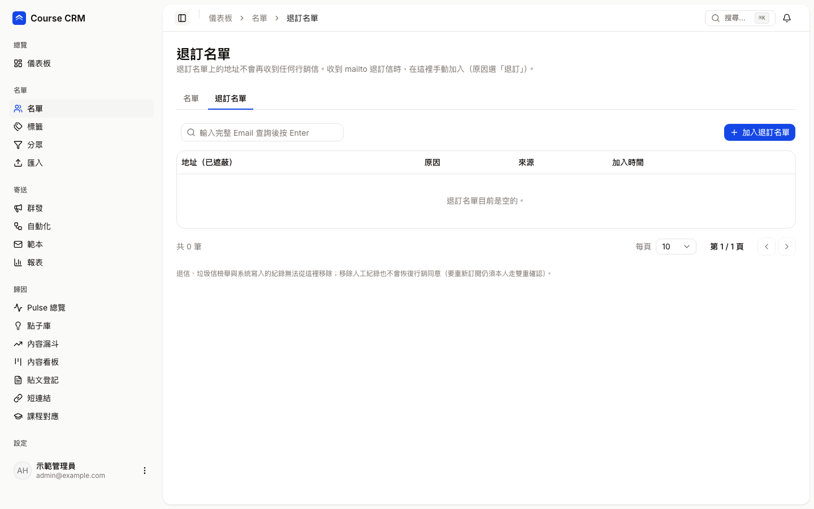Click the 課程對應 graduation cap icon
This screenshot has width=814, height=509.
[x=18, y=416]
